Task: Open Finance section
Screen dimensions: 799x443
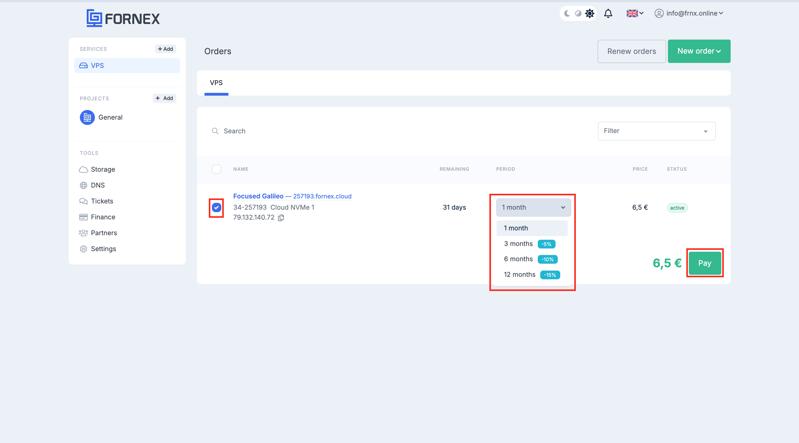Action: pyautogui.click(x=97, y=217)
